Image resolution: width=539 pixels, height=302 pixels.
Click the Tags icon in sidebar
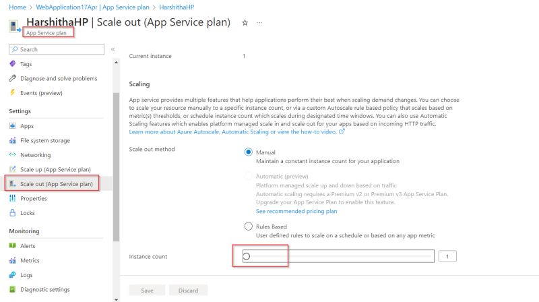pyautogui.click(x=13, y=63)
